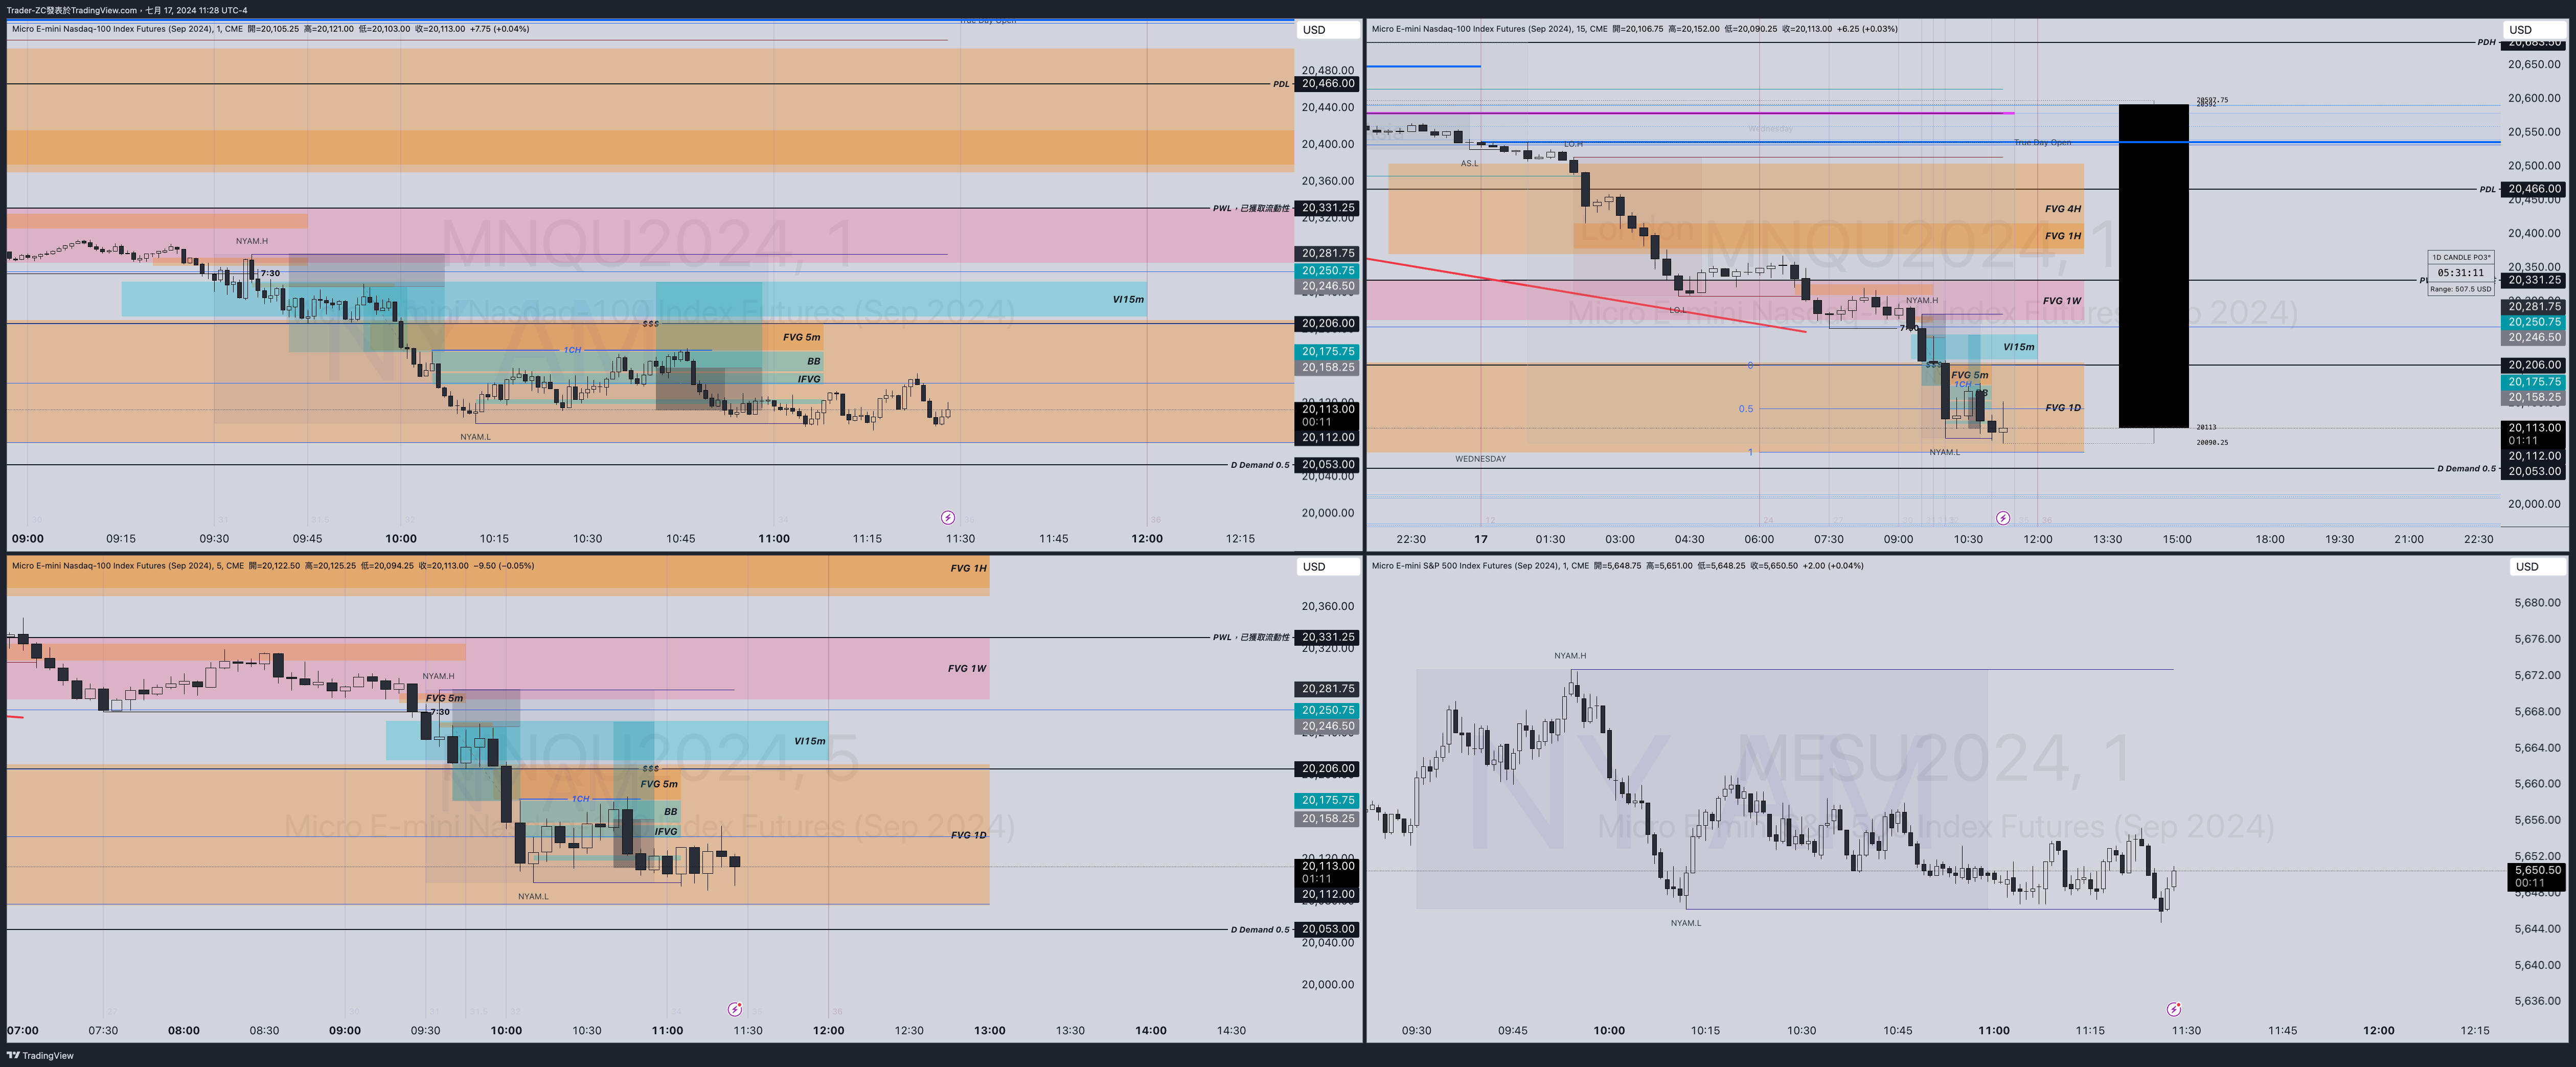Image resolution: width=2576 pixels, height=1067 pixels.
Task: Click the 'D Demand 0.5' label on 1-minute chart
Action: (1260, 465)
